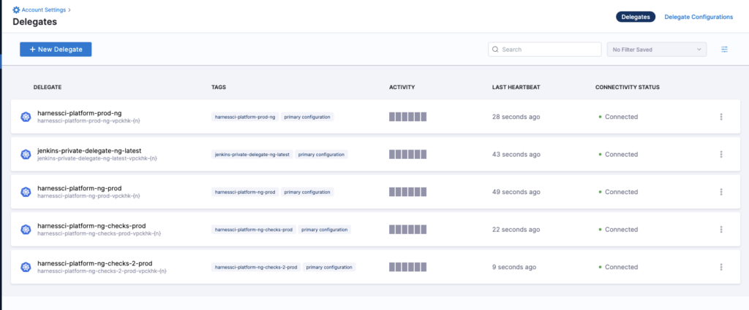Click the 9 seconds ago heartbeat
The height and width of the screenshot is (310, 749).
click(x=514, y=267)
